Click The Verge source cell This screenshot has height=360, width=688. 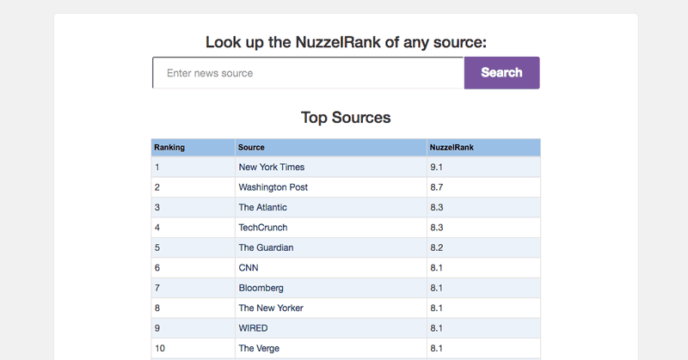331,349
